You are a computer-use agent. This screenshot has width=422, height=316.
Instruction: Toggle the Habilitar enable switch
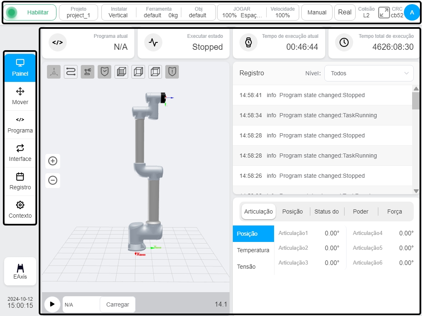point(30,12)
